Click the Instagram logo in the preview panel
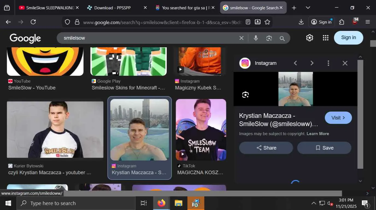The height and width of the screenshot is (210, 376). tap(245, 63)
